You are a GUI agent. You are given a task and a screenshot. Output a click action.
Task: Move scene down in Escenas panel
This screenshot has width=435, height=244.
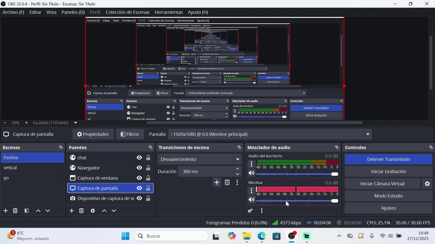point(48,211)
